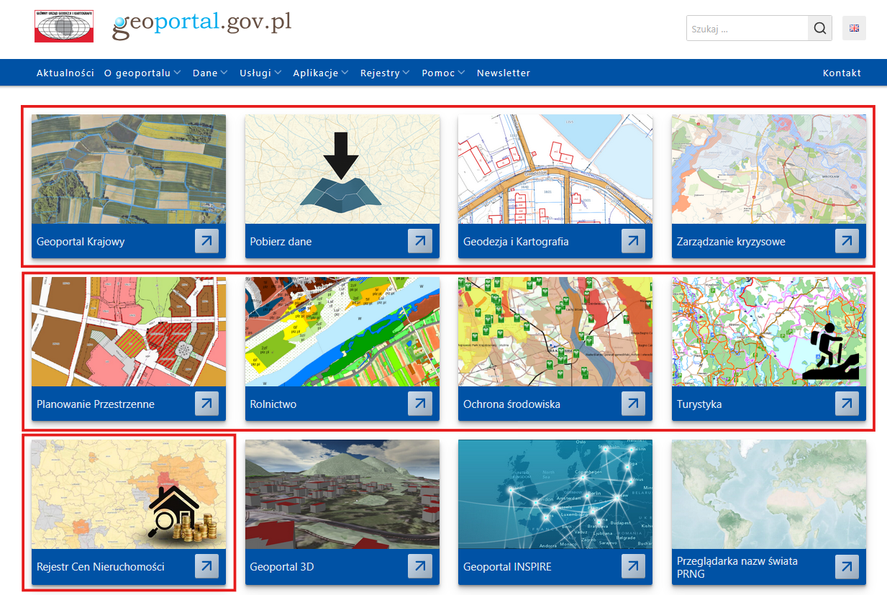Open arrow icon on Geoportal 3D card
This screenshot has height=595, width=887.
point(420,566)
